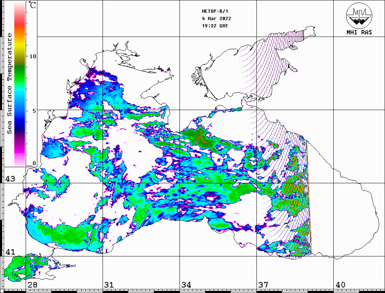The width and height of the screenshot is (385, 293).
Task: Click the 'Sea Surface Temperature' vertical label
Action: pyautogui.click(x=9, y=83)
